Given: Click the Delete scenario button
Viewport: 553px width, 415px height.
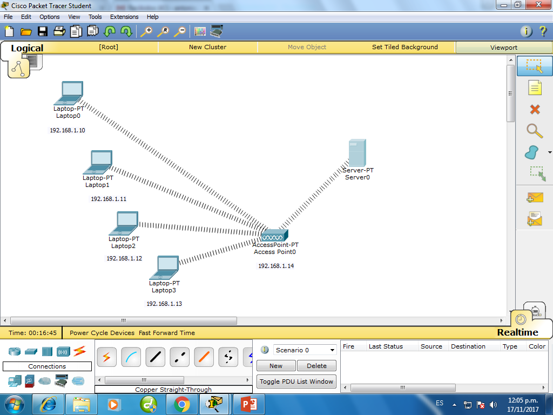Looking at the screenshot, I should [x=316, y=366].
